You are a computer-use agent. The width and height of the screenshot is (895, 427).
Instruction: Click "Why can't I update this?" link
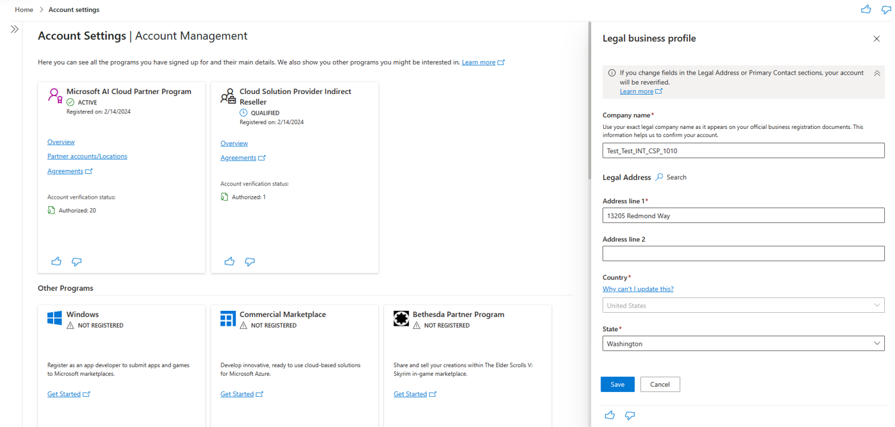click(x=638, y=289)
